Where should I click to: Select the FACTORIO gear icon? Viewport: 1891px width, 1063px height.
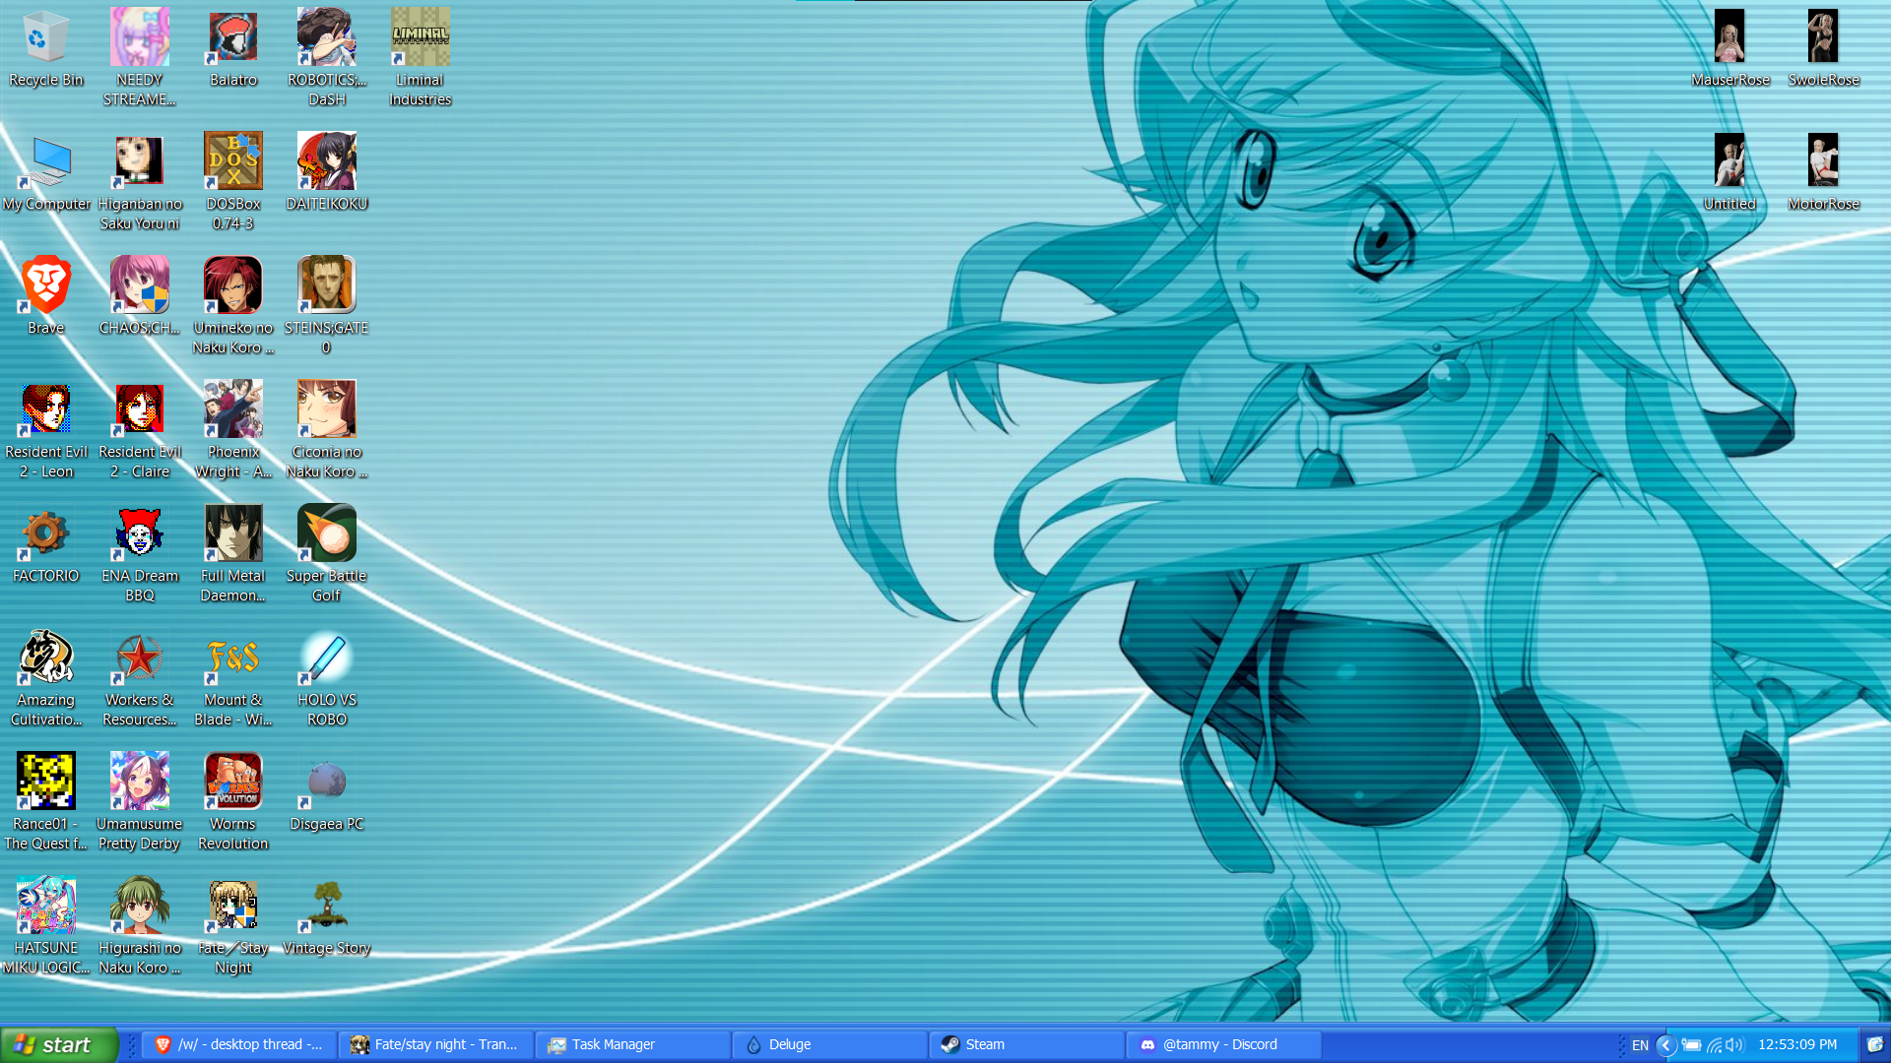click(45, 533)
